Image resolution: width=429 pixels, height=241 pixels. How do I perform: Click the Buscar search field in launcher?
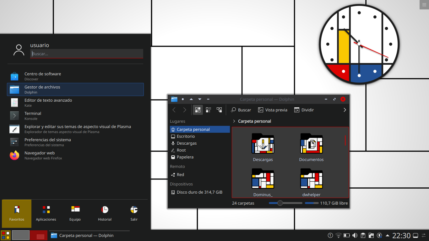[87, 54]
